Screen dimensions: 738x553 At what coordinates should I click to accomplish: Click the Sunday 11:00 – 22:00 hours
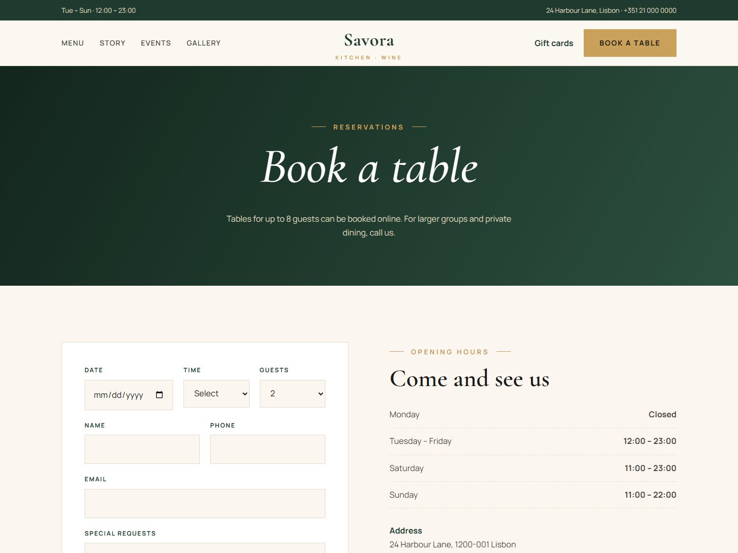click(x=650, y=495)
